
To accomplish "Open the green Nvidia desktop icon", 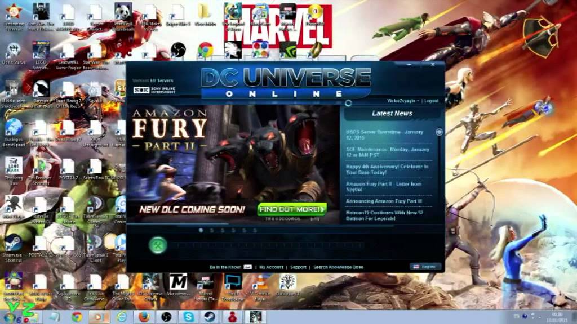I will pyautogui.click(x=288, y=50).
